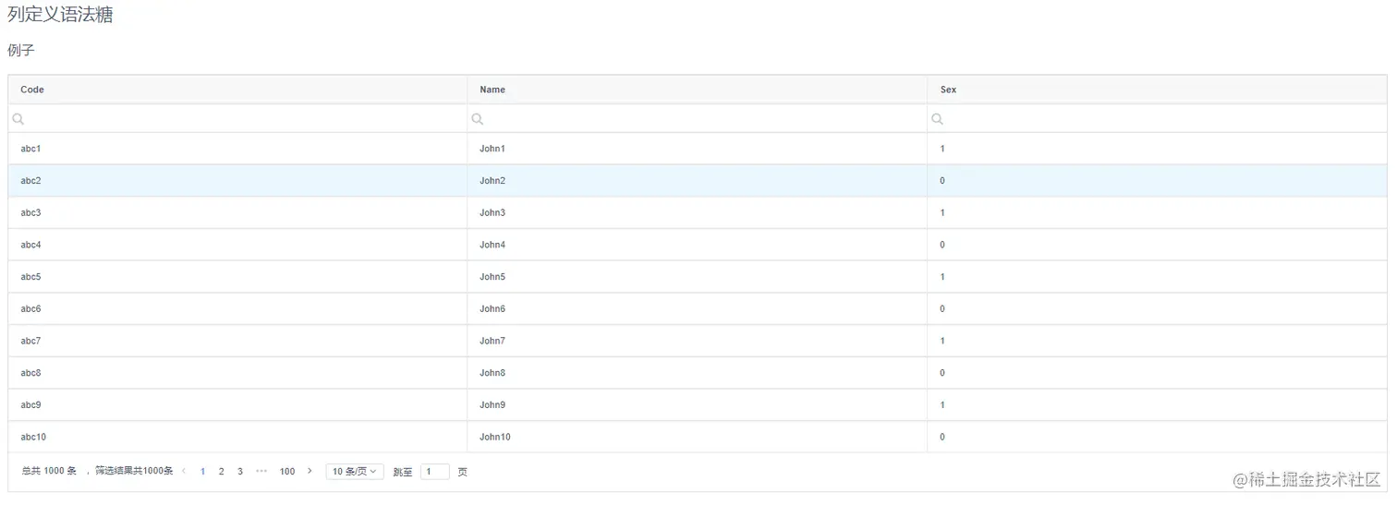Viewport: 1397px width, 505px height.
Task: Click the search icon in Sex filter
Action: click(937, 119)
